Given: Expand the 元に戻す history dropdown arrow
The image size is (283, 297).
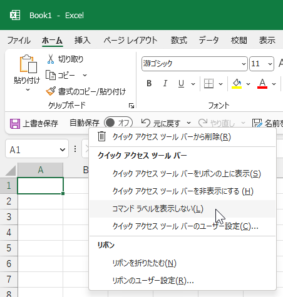Looking at the screenshot, I should point(188,123).
